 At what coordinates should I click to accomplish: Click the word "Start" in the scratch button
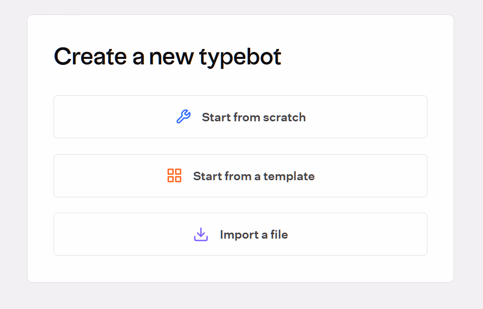point(216,117)
